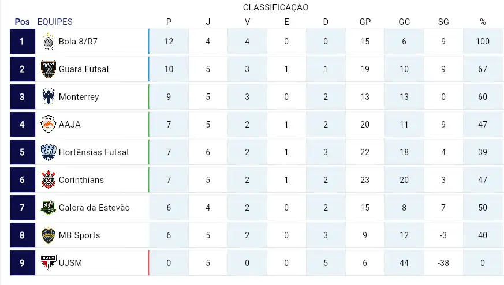Viewport: 504px width, 285px height.
Task: Select the EQUIPES column header
Action: click(x=55, y=22)
